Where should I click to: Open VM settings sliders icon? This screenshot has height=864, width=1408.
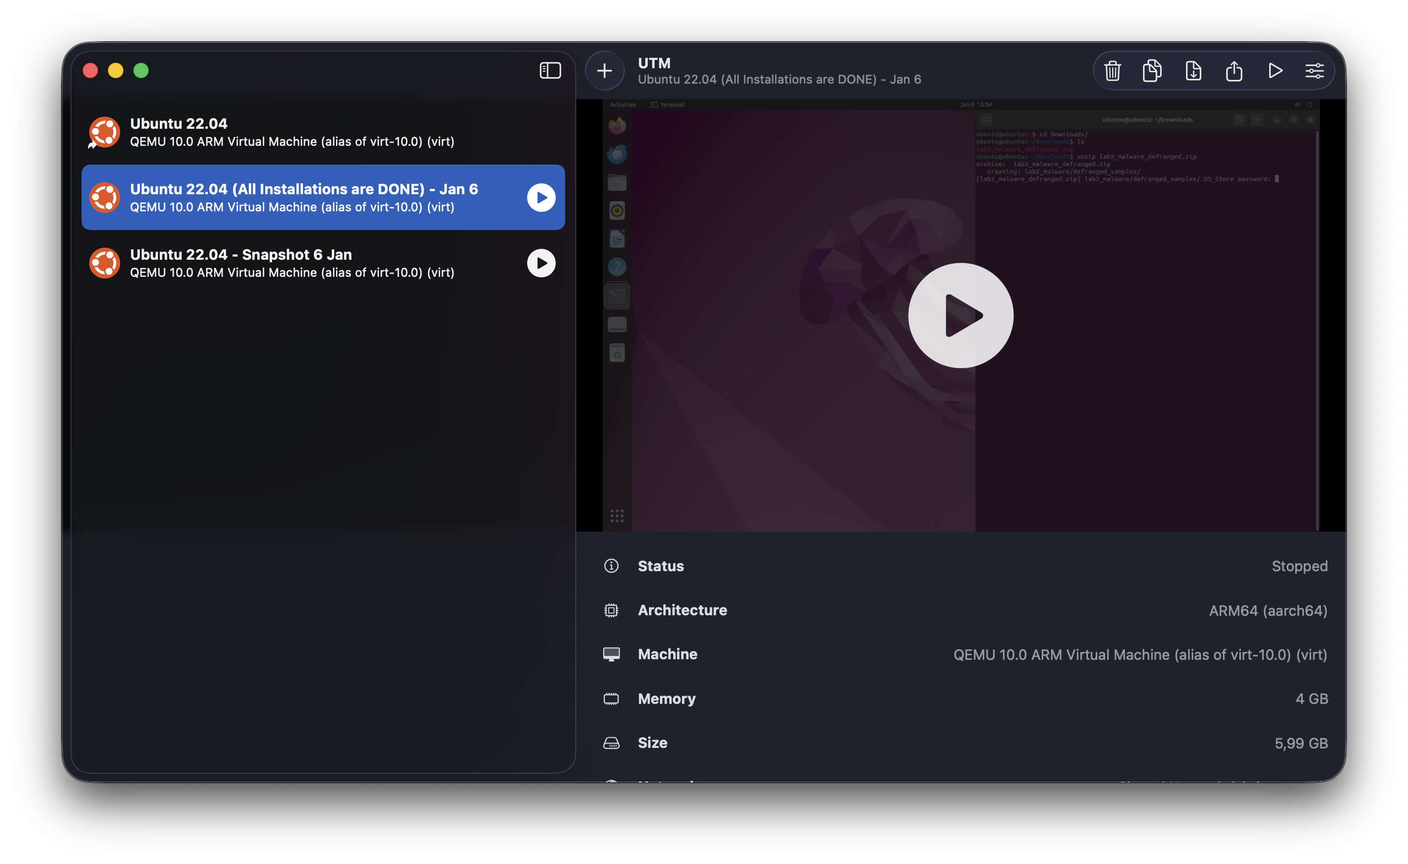click(x=1314, y=71)
